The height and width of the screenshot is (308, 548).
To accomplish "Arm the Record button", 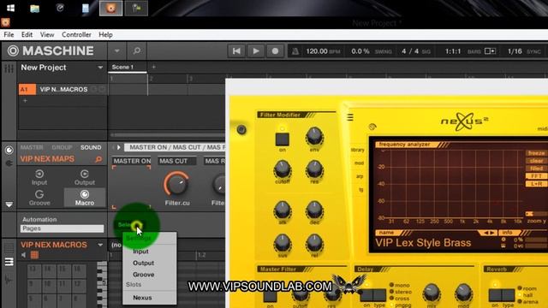I will 275,51.
